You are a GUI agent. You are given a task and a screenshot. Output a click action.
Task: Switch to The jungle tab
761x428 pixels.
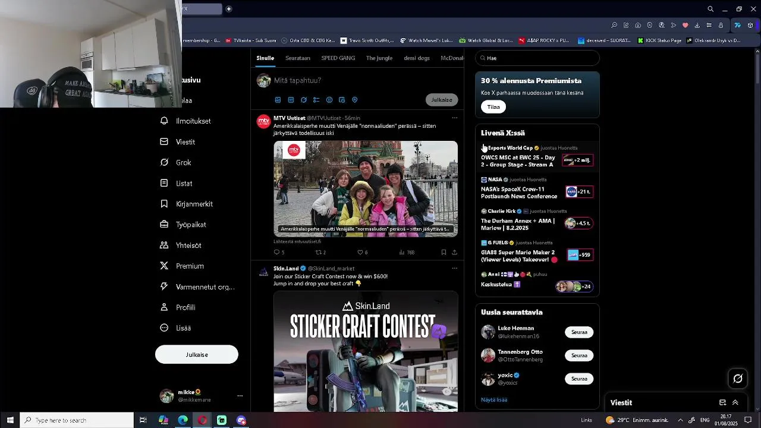(x=379, y=58)
